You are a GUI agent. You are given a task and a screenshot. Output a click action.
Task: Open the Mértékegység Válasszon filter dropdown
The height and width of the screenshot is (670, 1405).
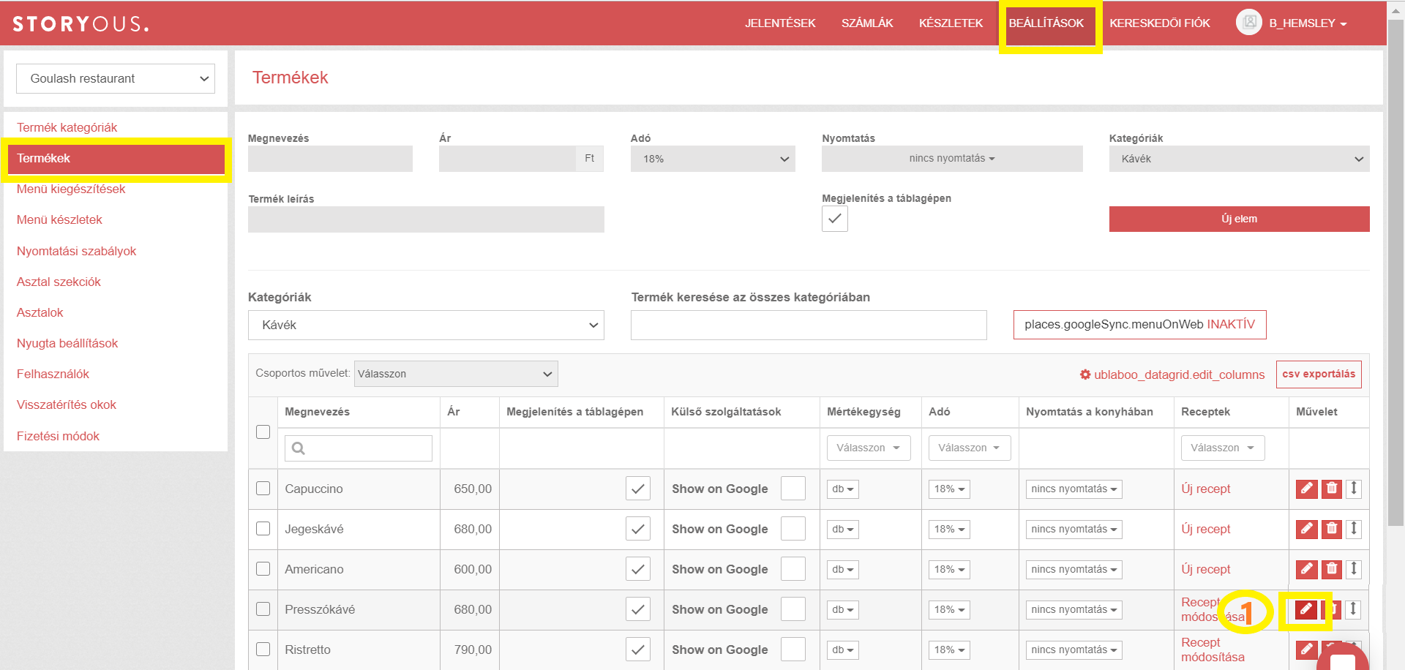pos(869,448)
